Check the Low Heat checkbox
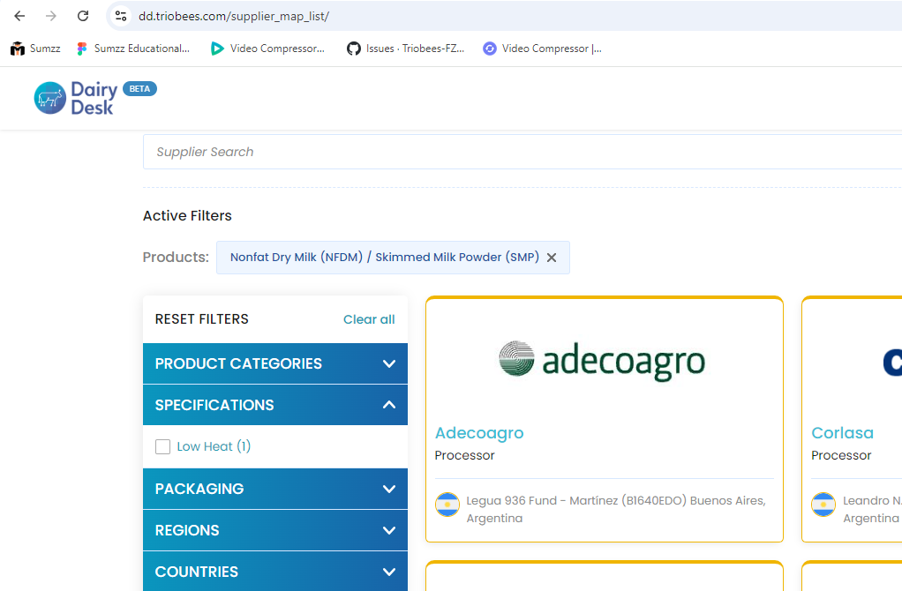This screenshot has width=902, height=591. (162, 447)
